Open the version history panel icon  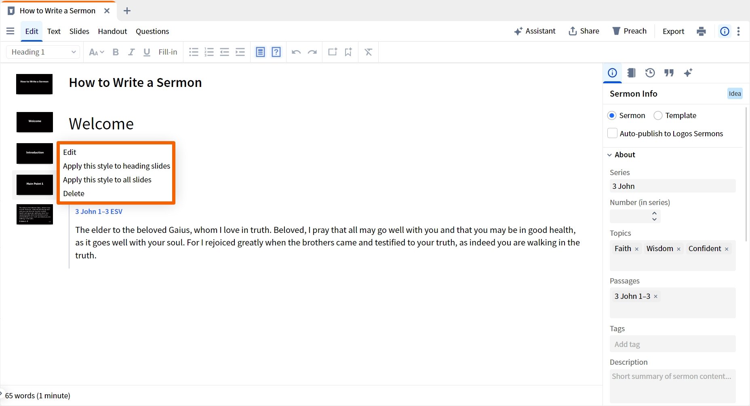point(650,73)
